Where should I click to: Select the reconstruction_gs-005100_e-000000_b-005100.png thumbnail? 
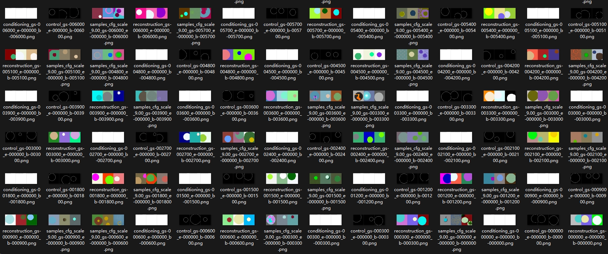pyautogui.click(x=21, y=55)
